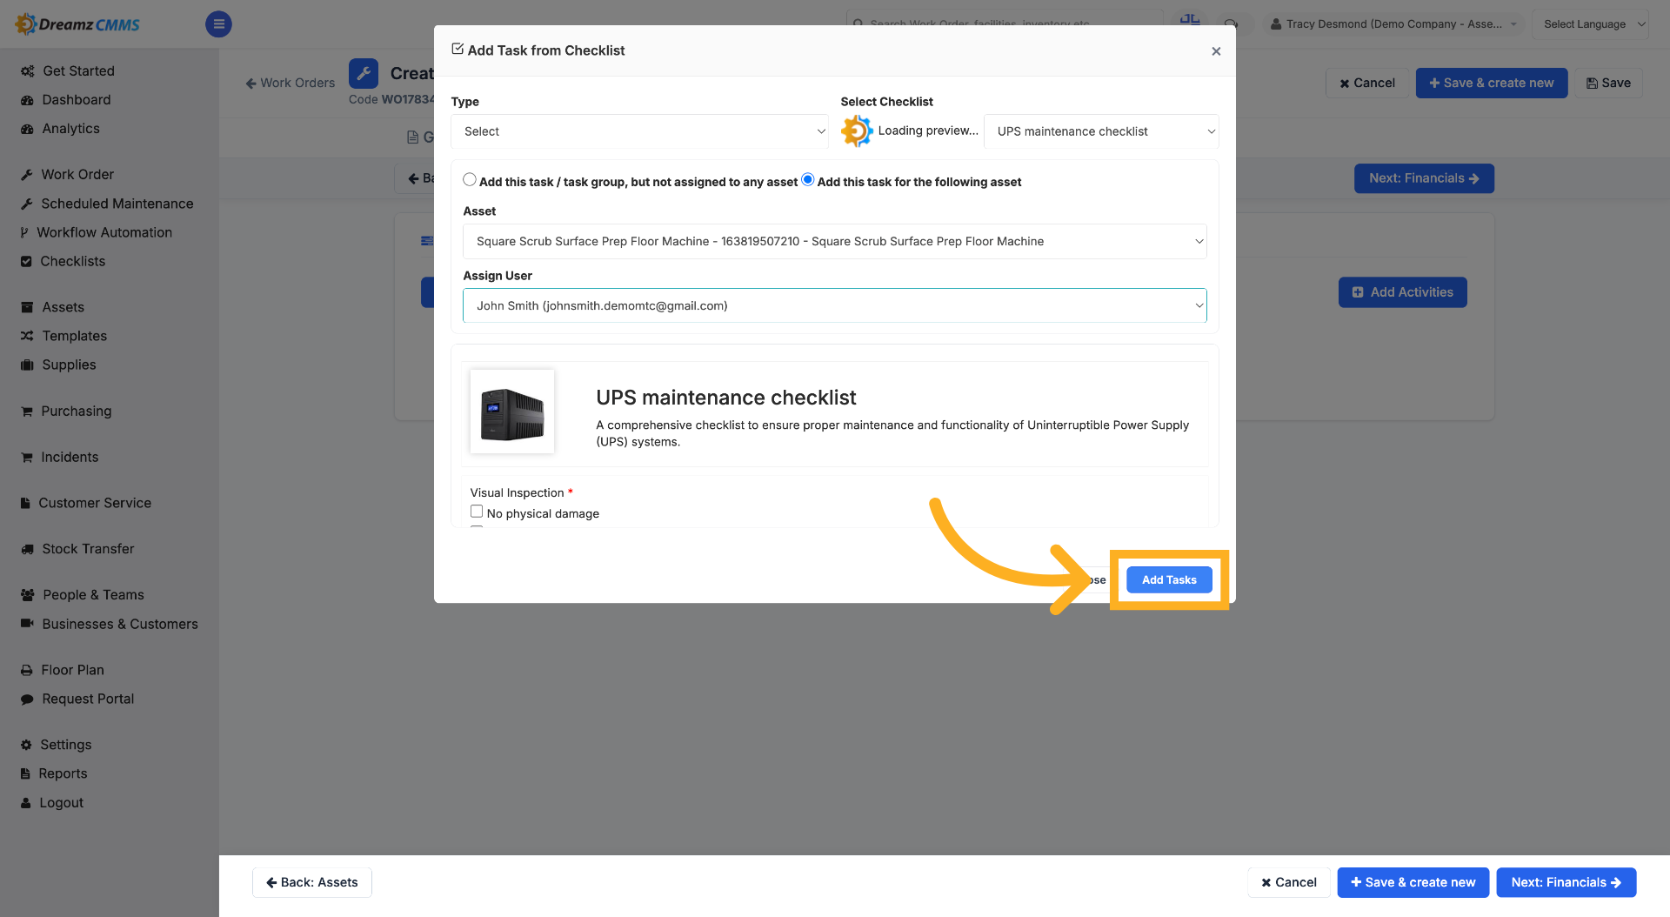Click the bottom Cancel button
This screenshot has height=917, width=1670.
pyautogui.click(x=1289, y=882)
